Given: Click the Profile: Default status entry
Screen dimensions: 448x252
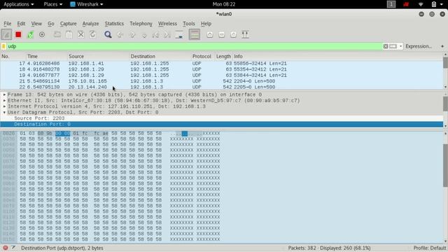Looking at the screenshot, I should pos(429,248).
